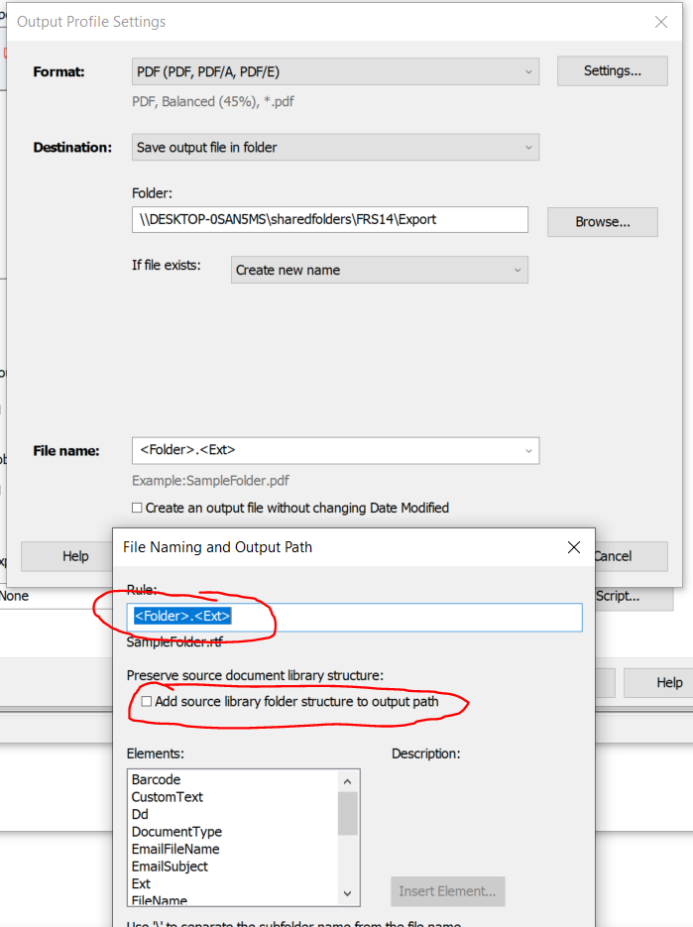Click the Settings... button
This screenshot has width=693, height=927.
point(612,71)
